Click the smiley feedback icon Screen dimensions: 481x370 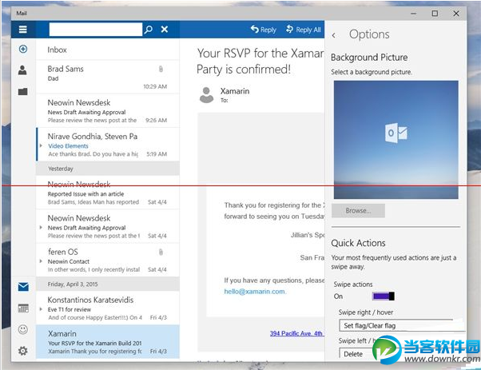click(23, 329)
